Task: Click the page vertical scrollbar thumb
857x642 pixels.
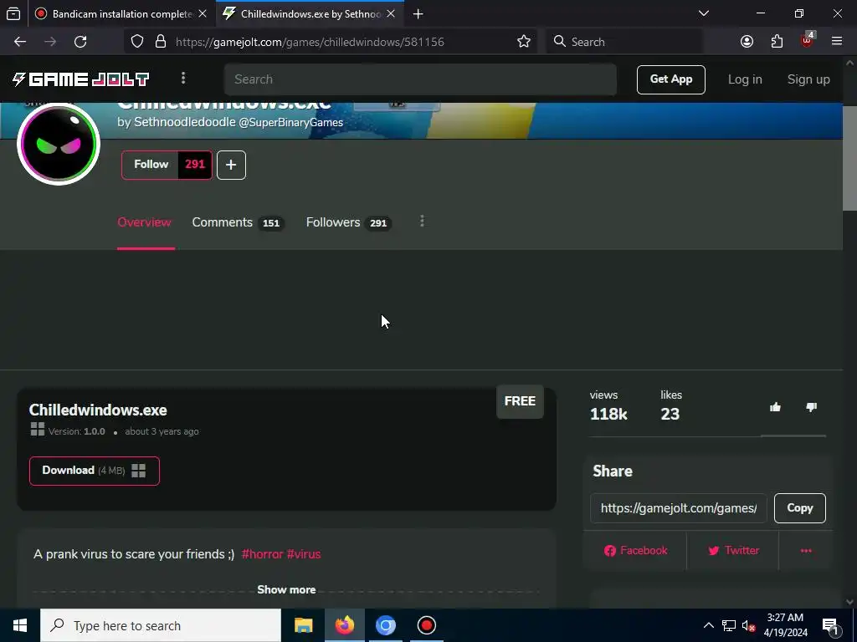Action: pyautogui.click(x=850, y=158)
